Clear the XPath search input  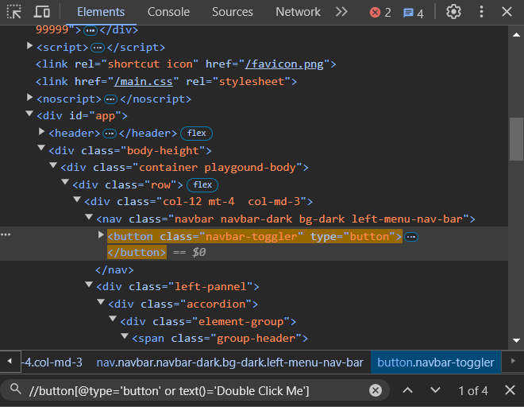(376, 390)
